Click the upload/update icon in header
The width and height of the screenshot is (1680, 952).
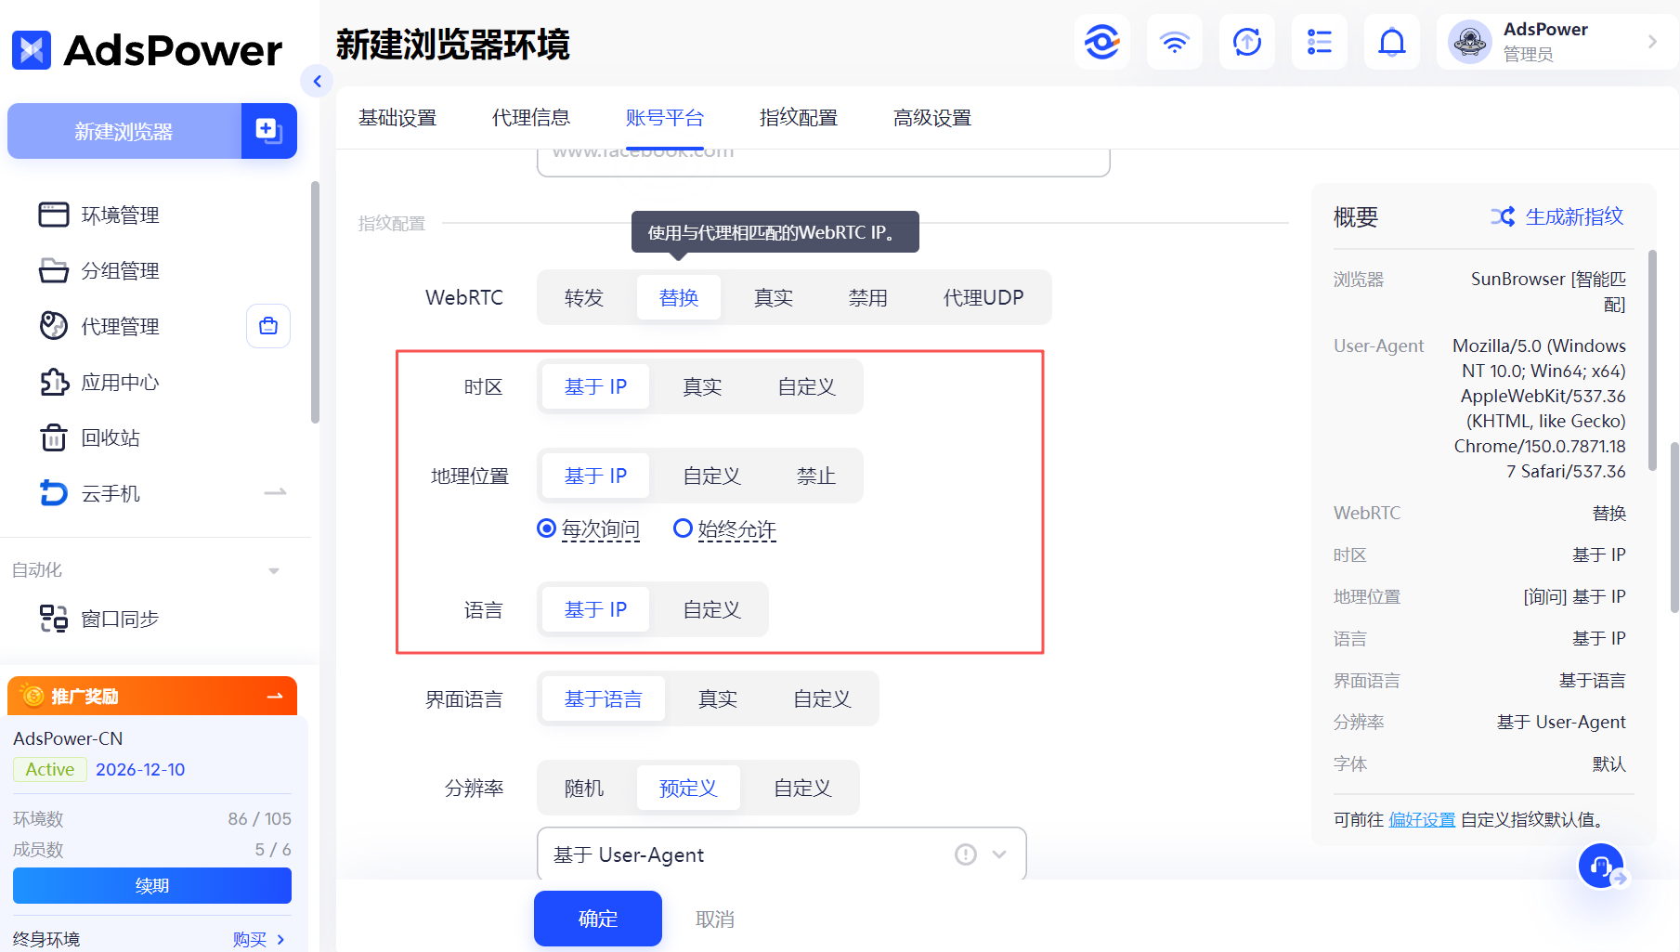coord(1247,42)
